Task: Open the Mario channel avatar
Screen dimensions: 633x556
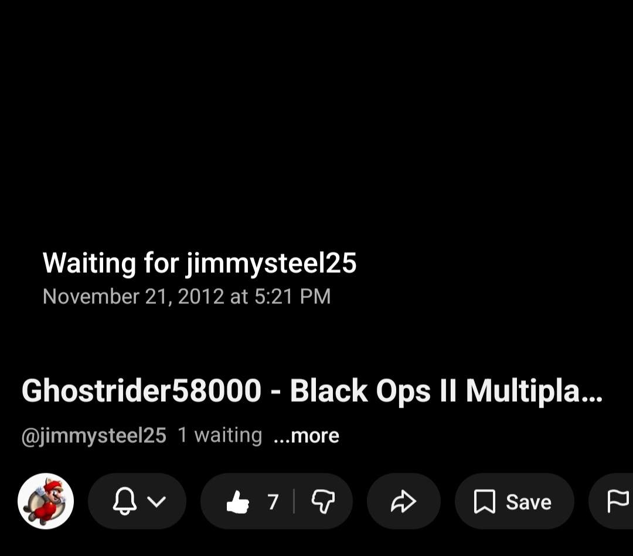Action: [46, 501]
